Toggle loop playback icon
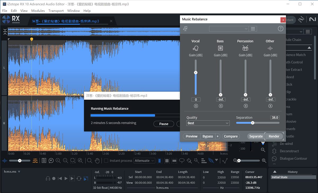 click(79, 178)
